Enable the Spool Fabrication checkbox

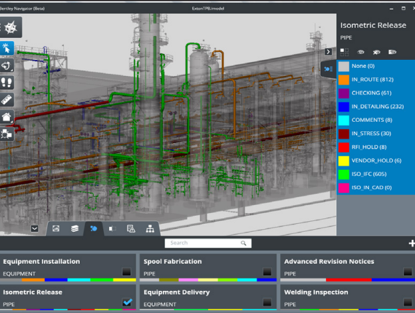(x=267, y=272)
